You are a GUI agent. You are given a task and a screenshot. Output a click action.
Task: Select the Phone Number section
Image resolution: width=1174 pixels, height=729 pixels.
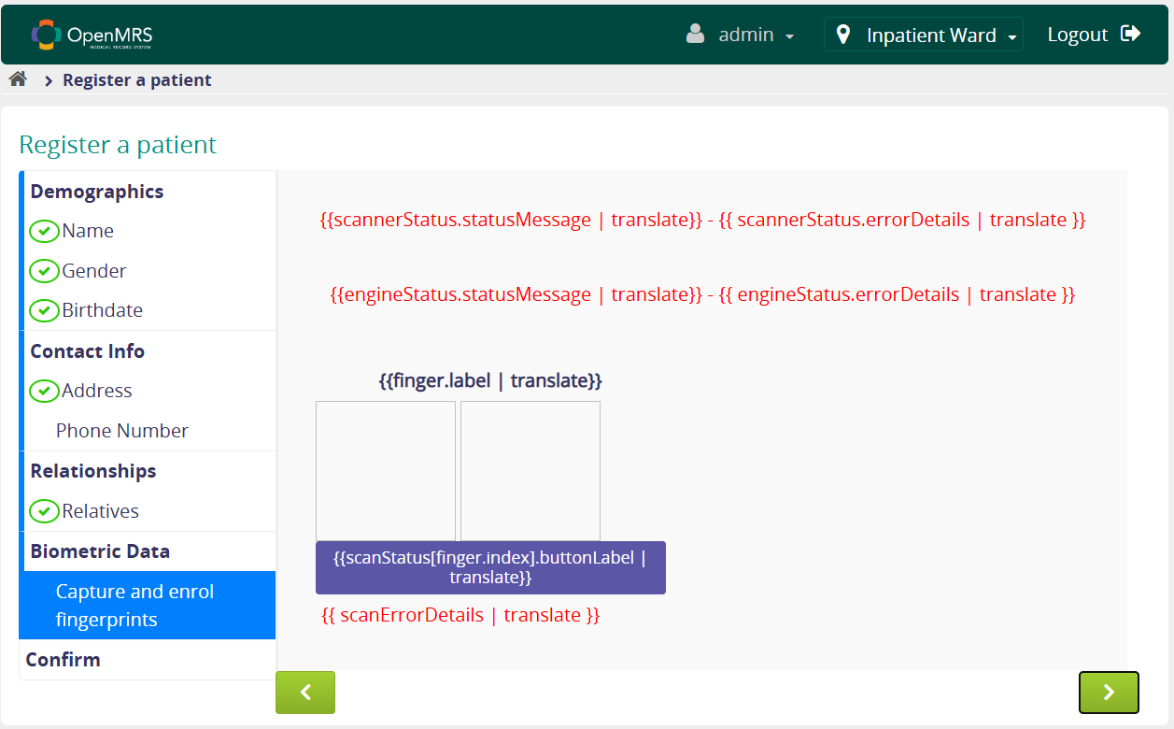coord(121,431)
